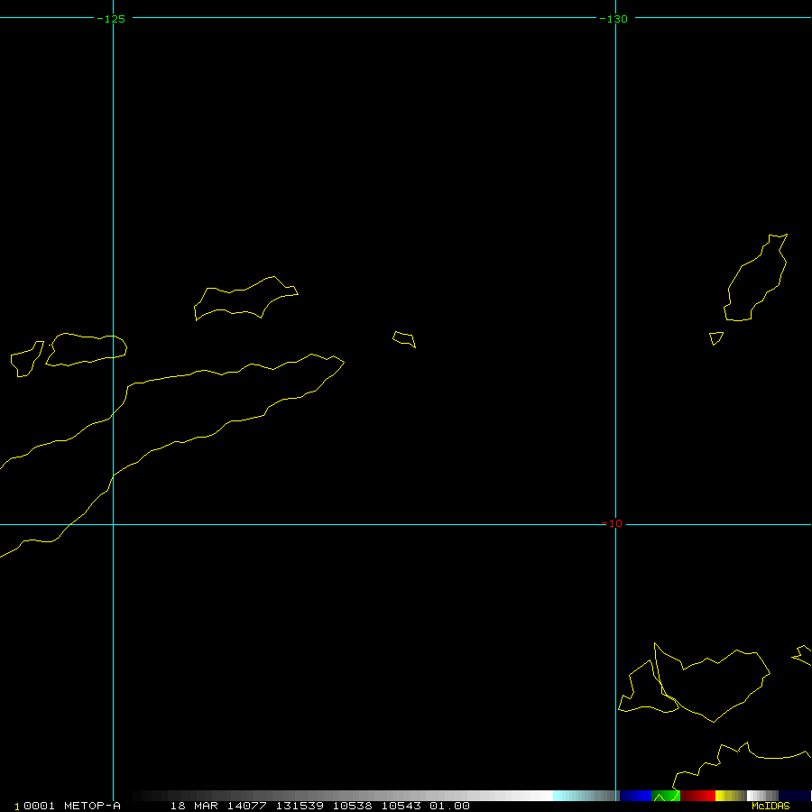812x812 pixels.
Task: Select the green segment of color bar
Action: 666,796
